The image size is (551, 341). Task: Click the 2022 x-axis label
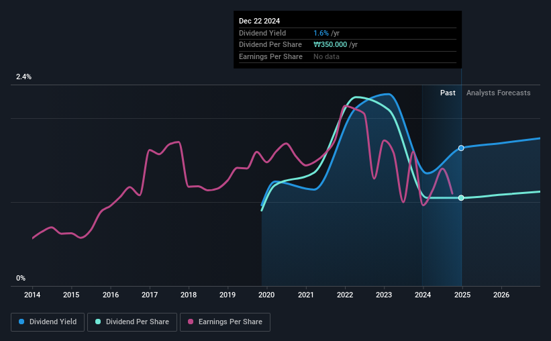click(345, 295)
